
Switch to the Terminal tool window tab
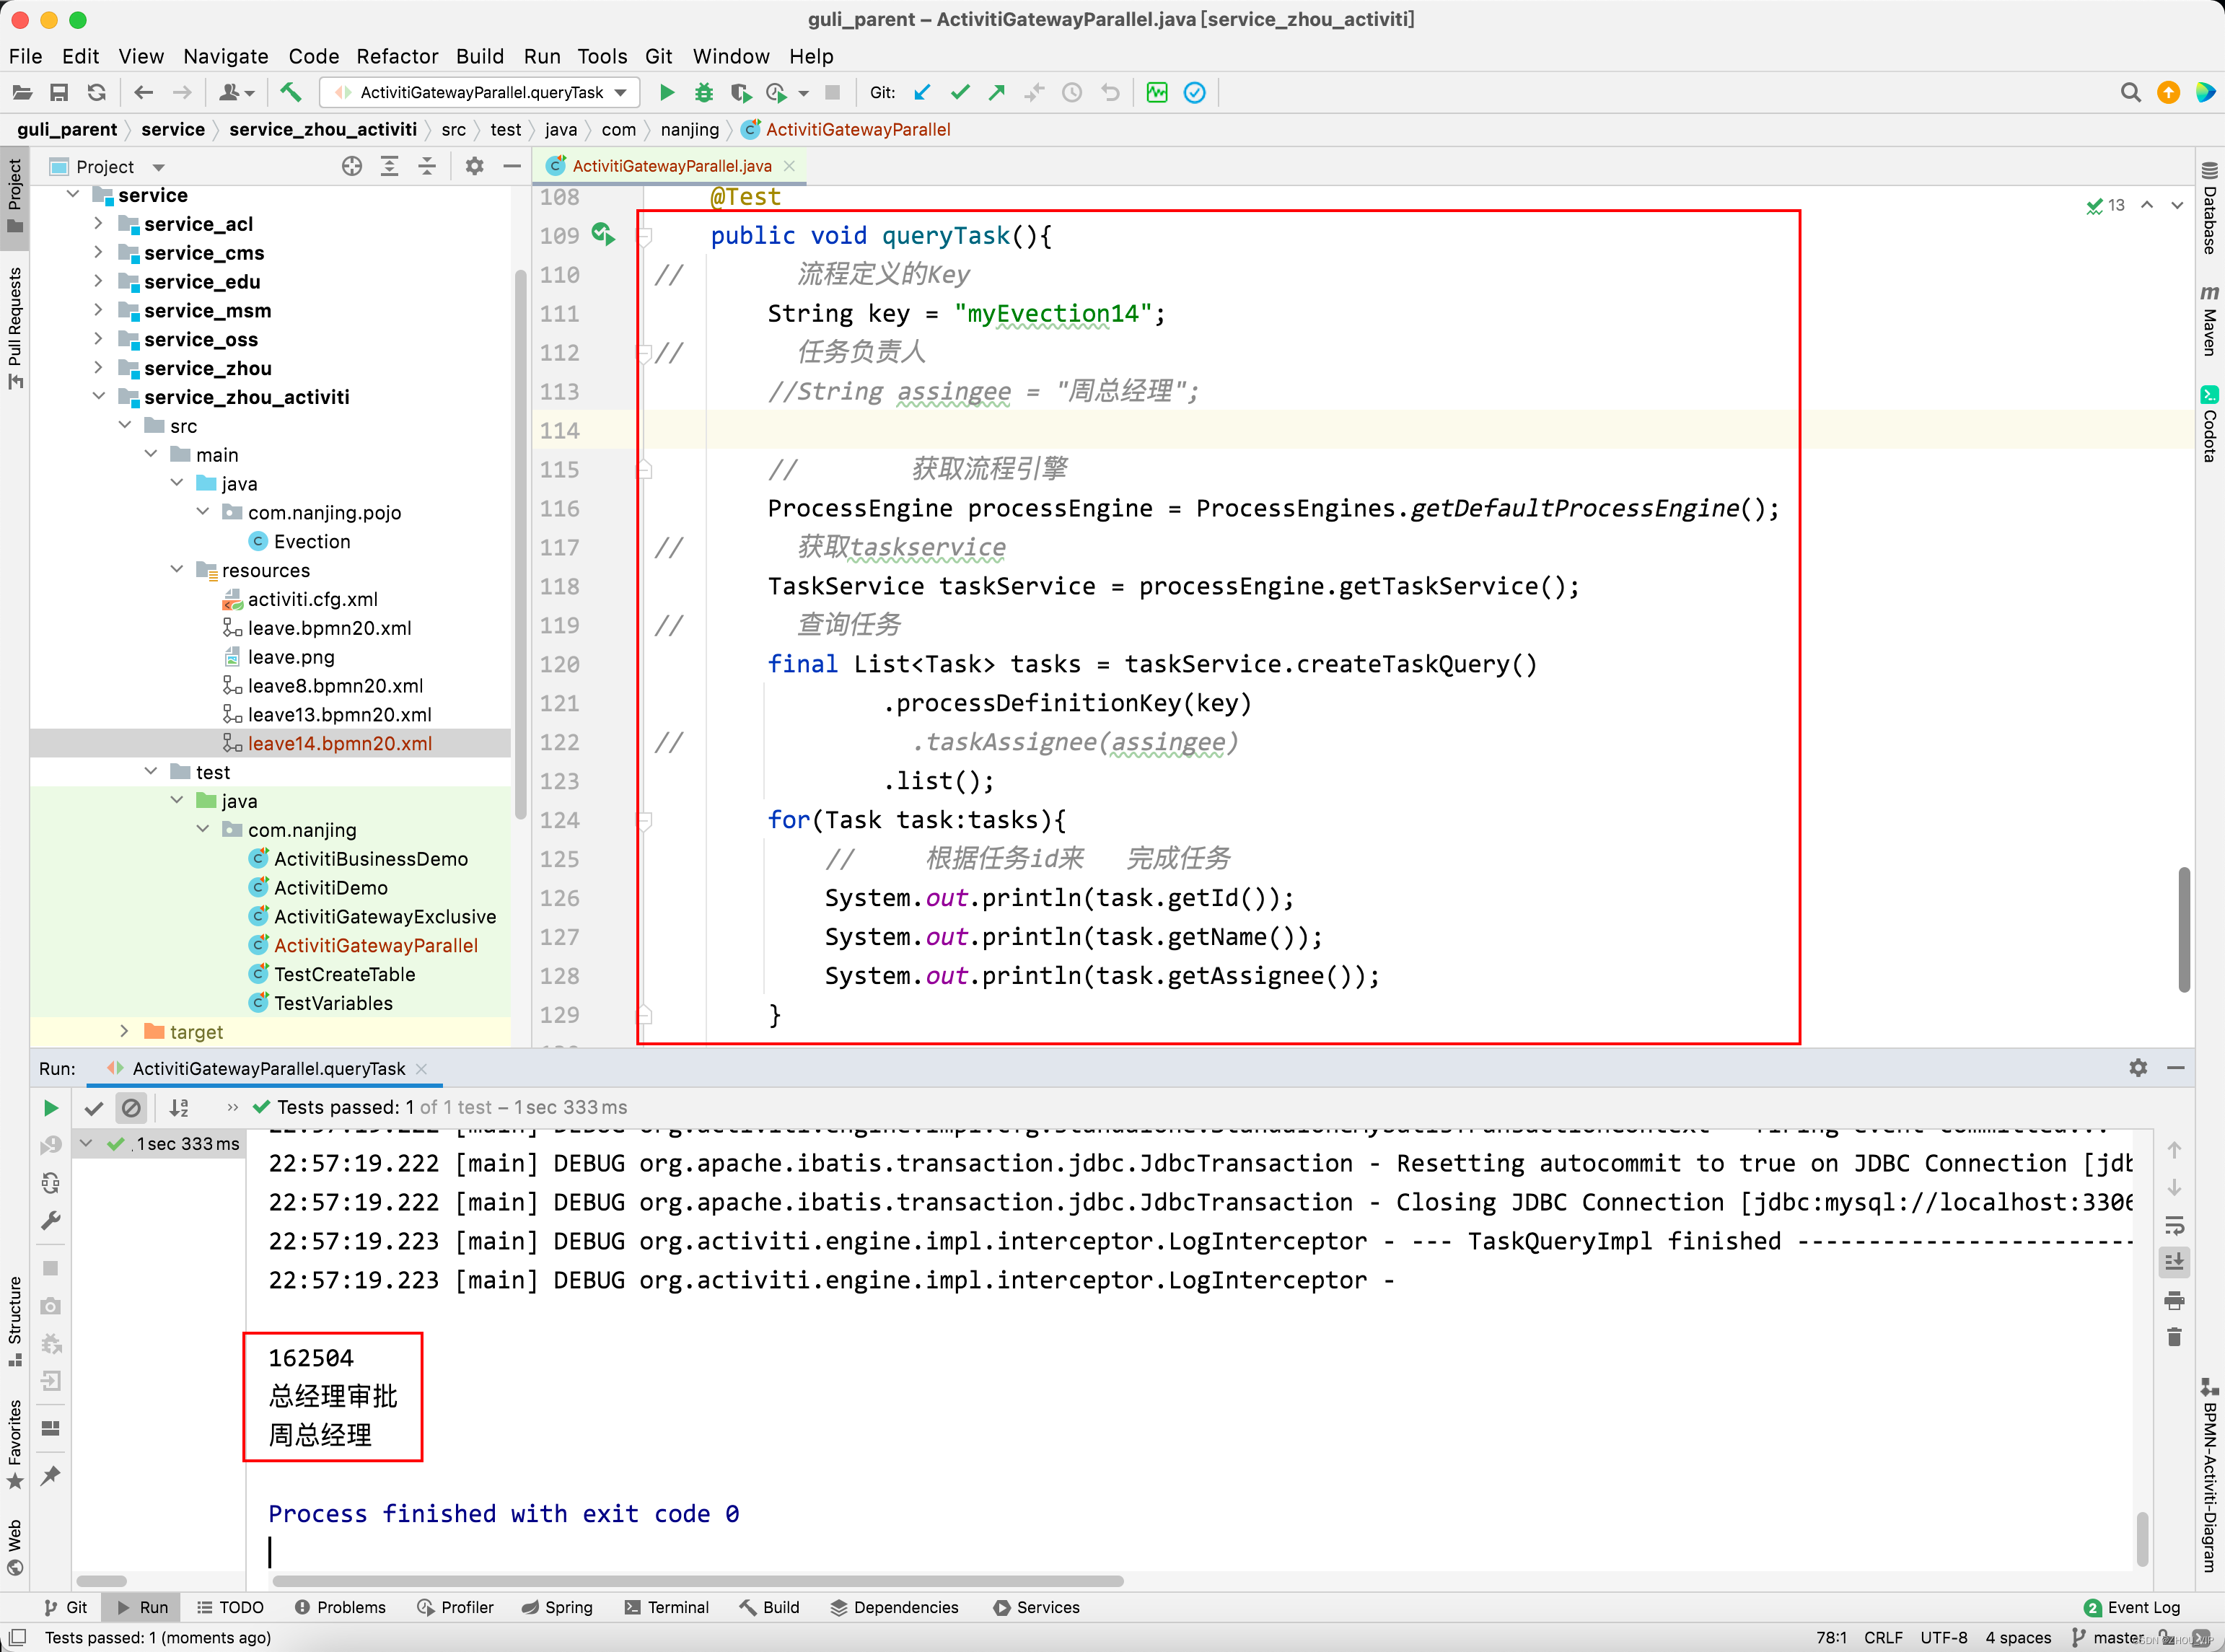(666, 1607)
